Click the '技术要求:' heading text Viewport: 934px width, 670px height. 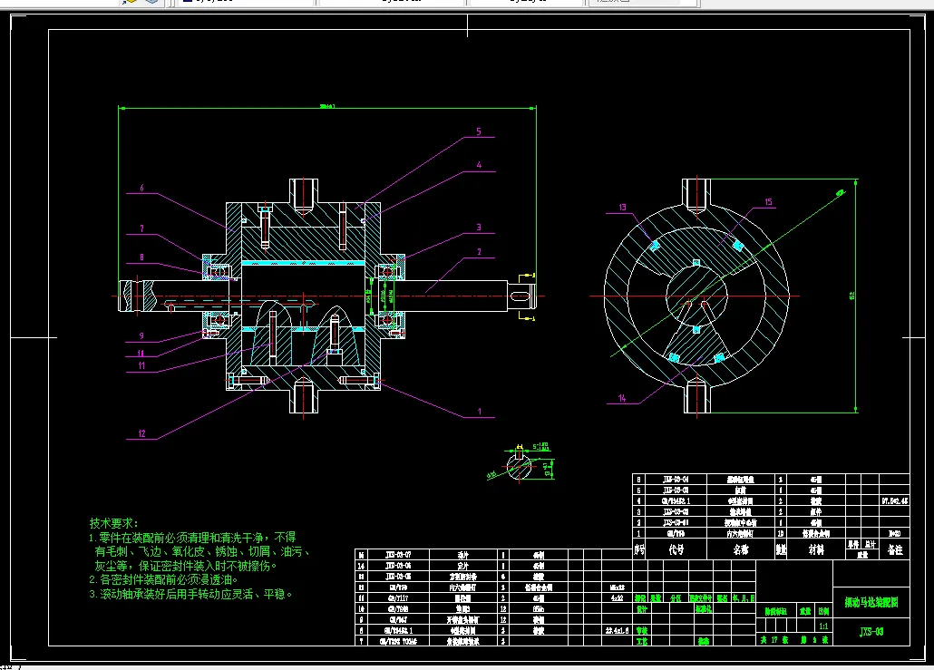click(x=113, y=523)
